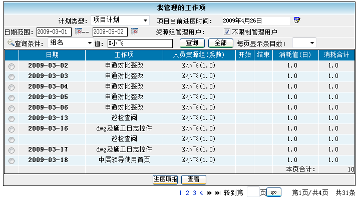This screenshot has height=199, width=357.
Task: Open calendar picker for project progress time
Action: click(297, 20)
